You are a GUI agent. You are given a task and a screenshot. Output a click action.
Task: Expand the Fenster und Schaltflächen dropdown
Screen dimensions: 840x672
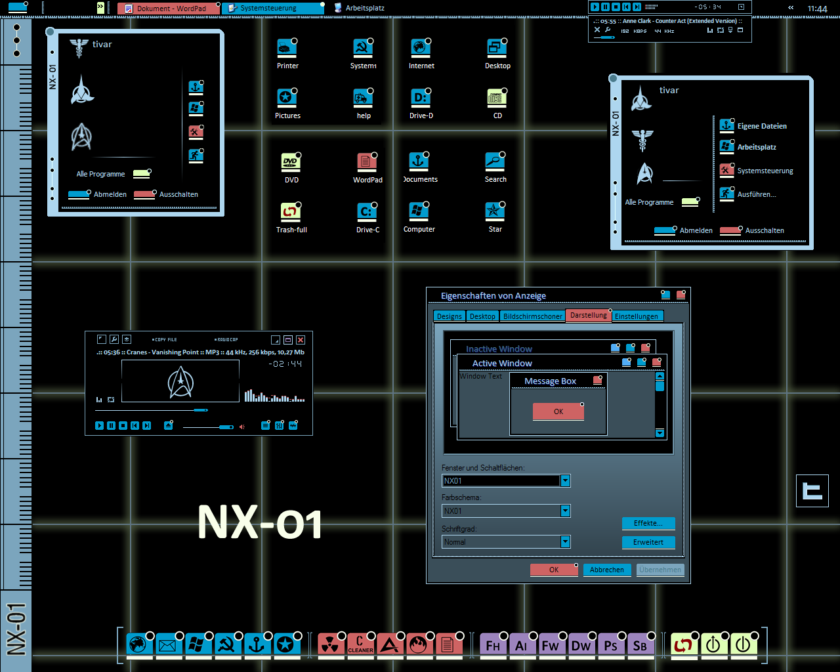(x=565, y=481)
